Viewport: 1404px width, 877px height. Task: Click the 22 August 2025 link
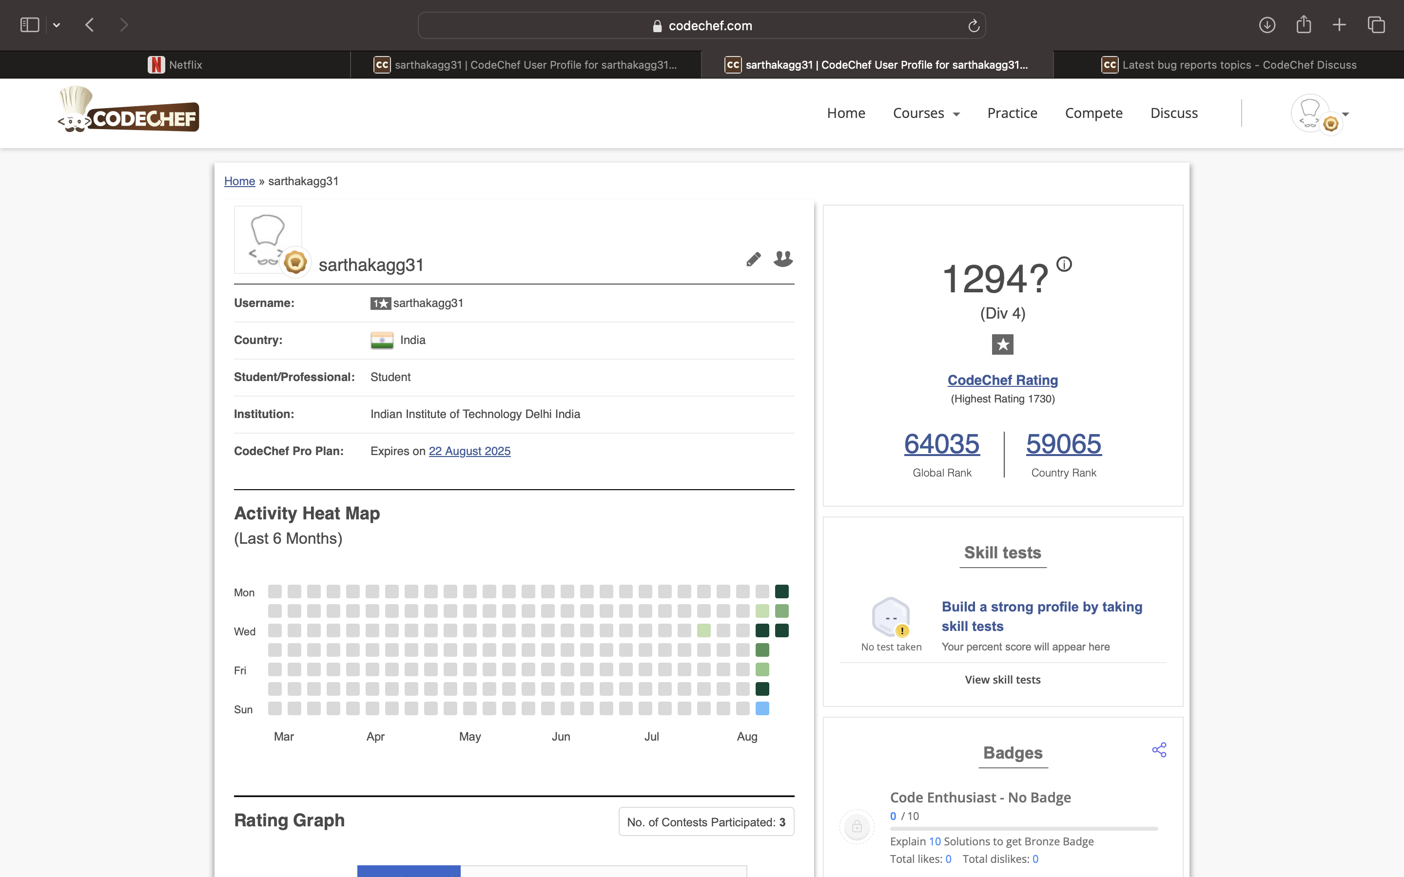coord(469,451)
